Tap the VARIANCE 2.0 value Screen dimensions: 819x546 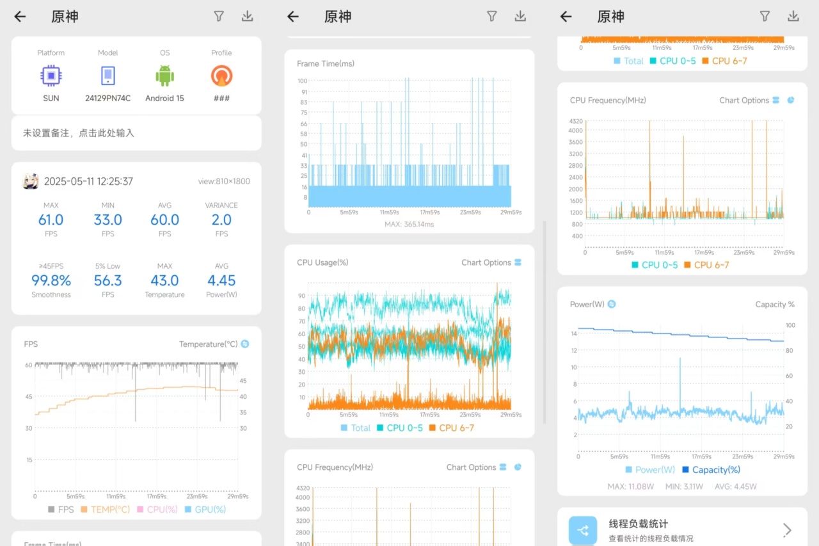221,220
